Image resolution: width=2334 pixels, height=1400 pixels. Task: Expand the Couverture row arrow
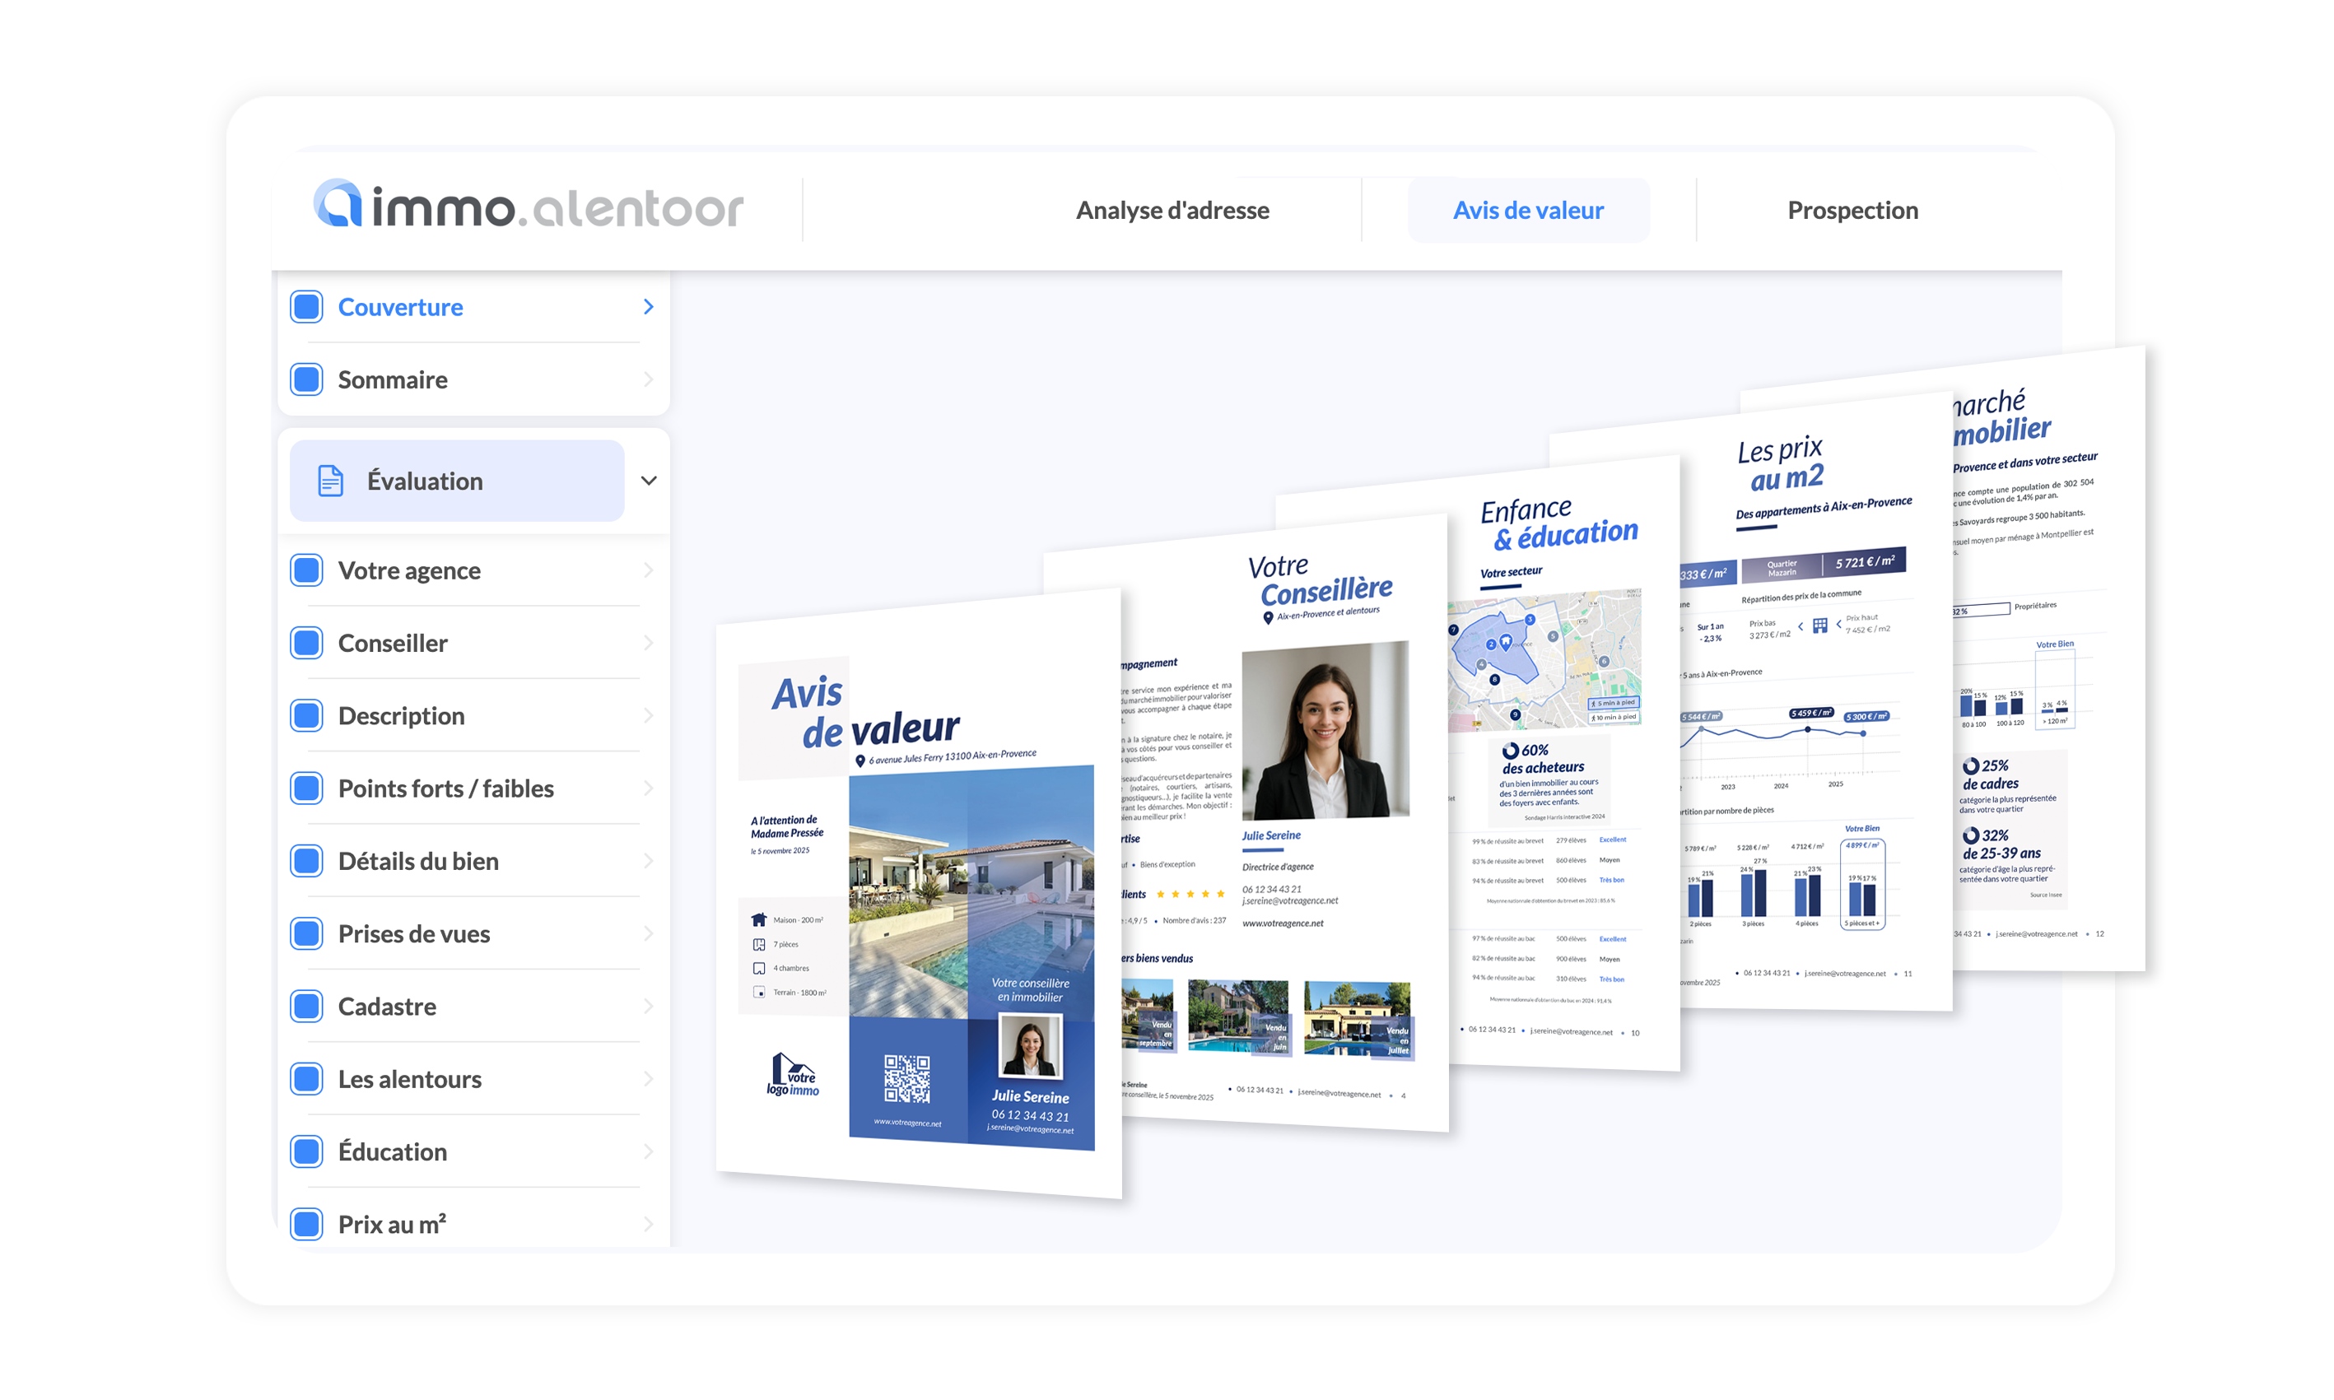click(648, 307)
